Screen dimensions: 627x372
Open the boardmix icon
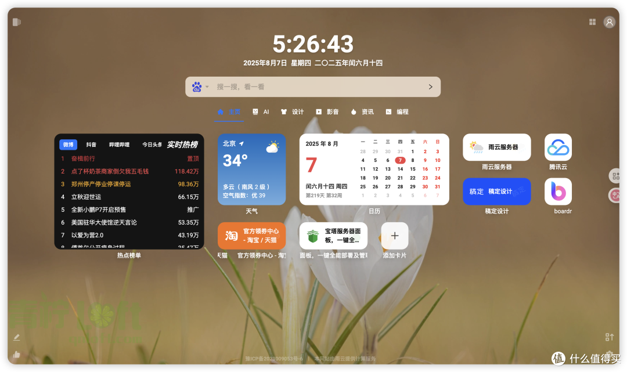[x=558, y=192]
